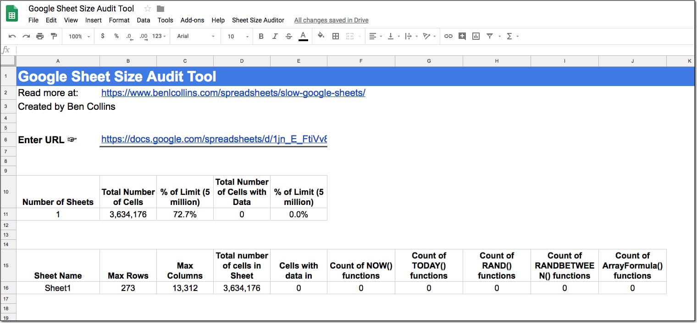
Task: Move document using the folder icon
Action: pyautogui.click(x=160, y=9)
